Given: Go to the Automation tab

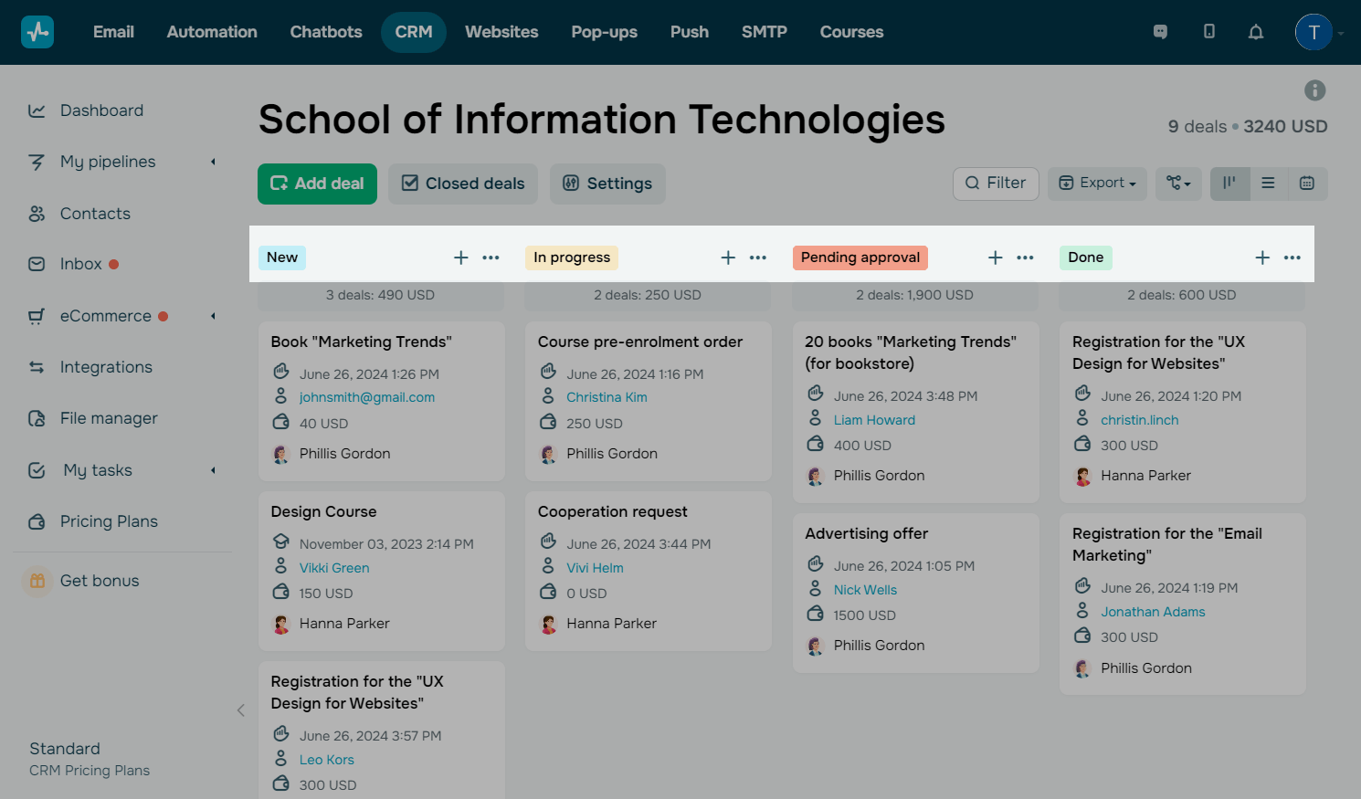Looking at the screenshot, I should (212, 32).
